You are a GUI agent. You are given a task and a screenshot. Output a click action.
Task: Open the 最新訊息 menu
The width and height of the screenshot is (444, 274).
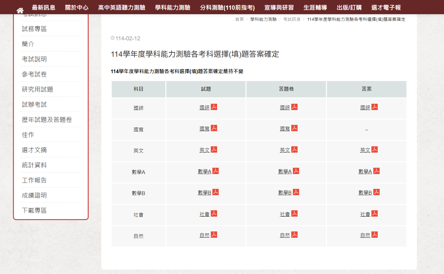[43, 7]
